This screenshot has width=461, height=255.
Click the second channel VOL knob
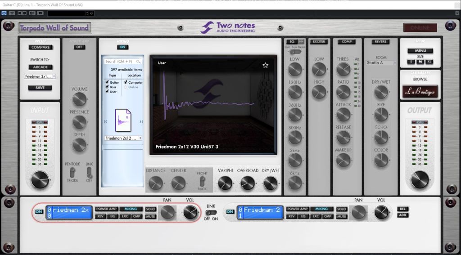click(381, 212)
